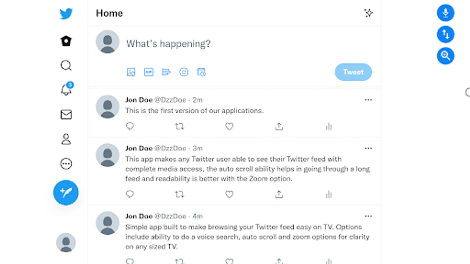
Task: Click the floating compose tweet button
Action: coord(66,192)
